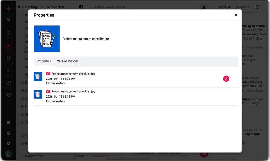
Task: Open Reports chart icon in sidebar
Action: [9, 70]
